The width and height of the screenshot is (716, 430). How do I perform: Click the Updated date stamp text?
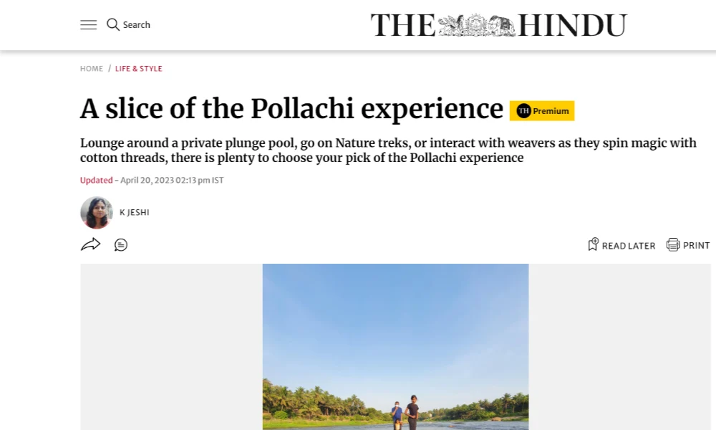coord(152,180)
